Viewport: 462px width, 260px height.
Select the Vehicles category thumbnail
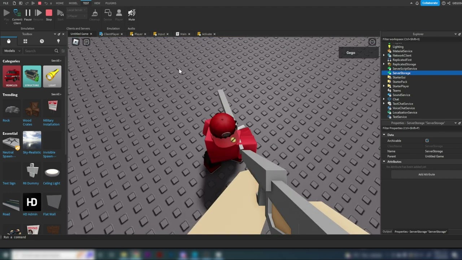pyautogui.click(x=12, y=77)
